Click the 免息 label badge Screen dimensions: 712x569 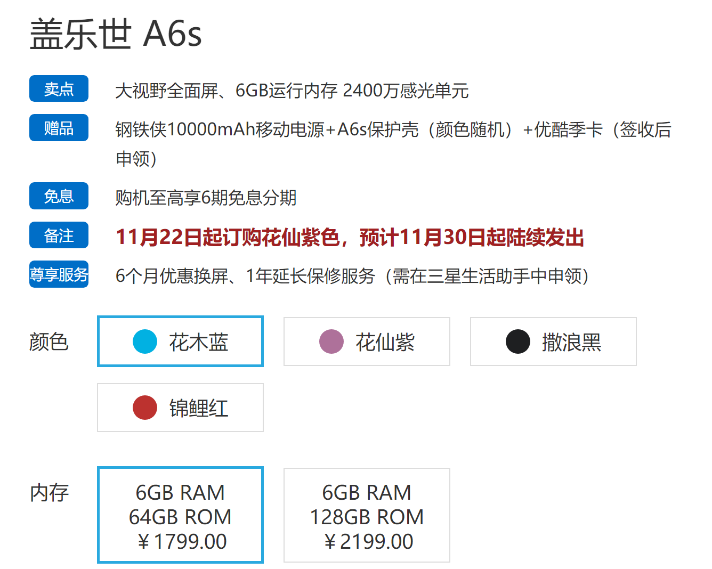coord(59,196)
